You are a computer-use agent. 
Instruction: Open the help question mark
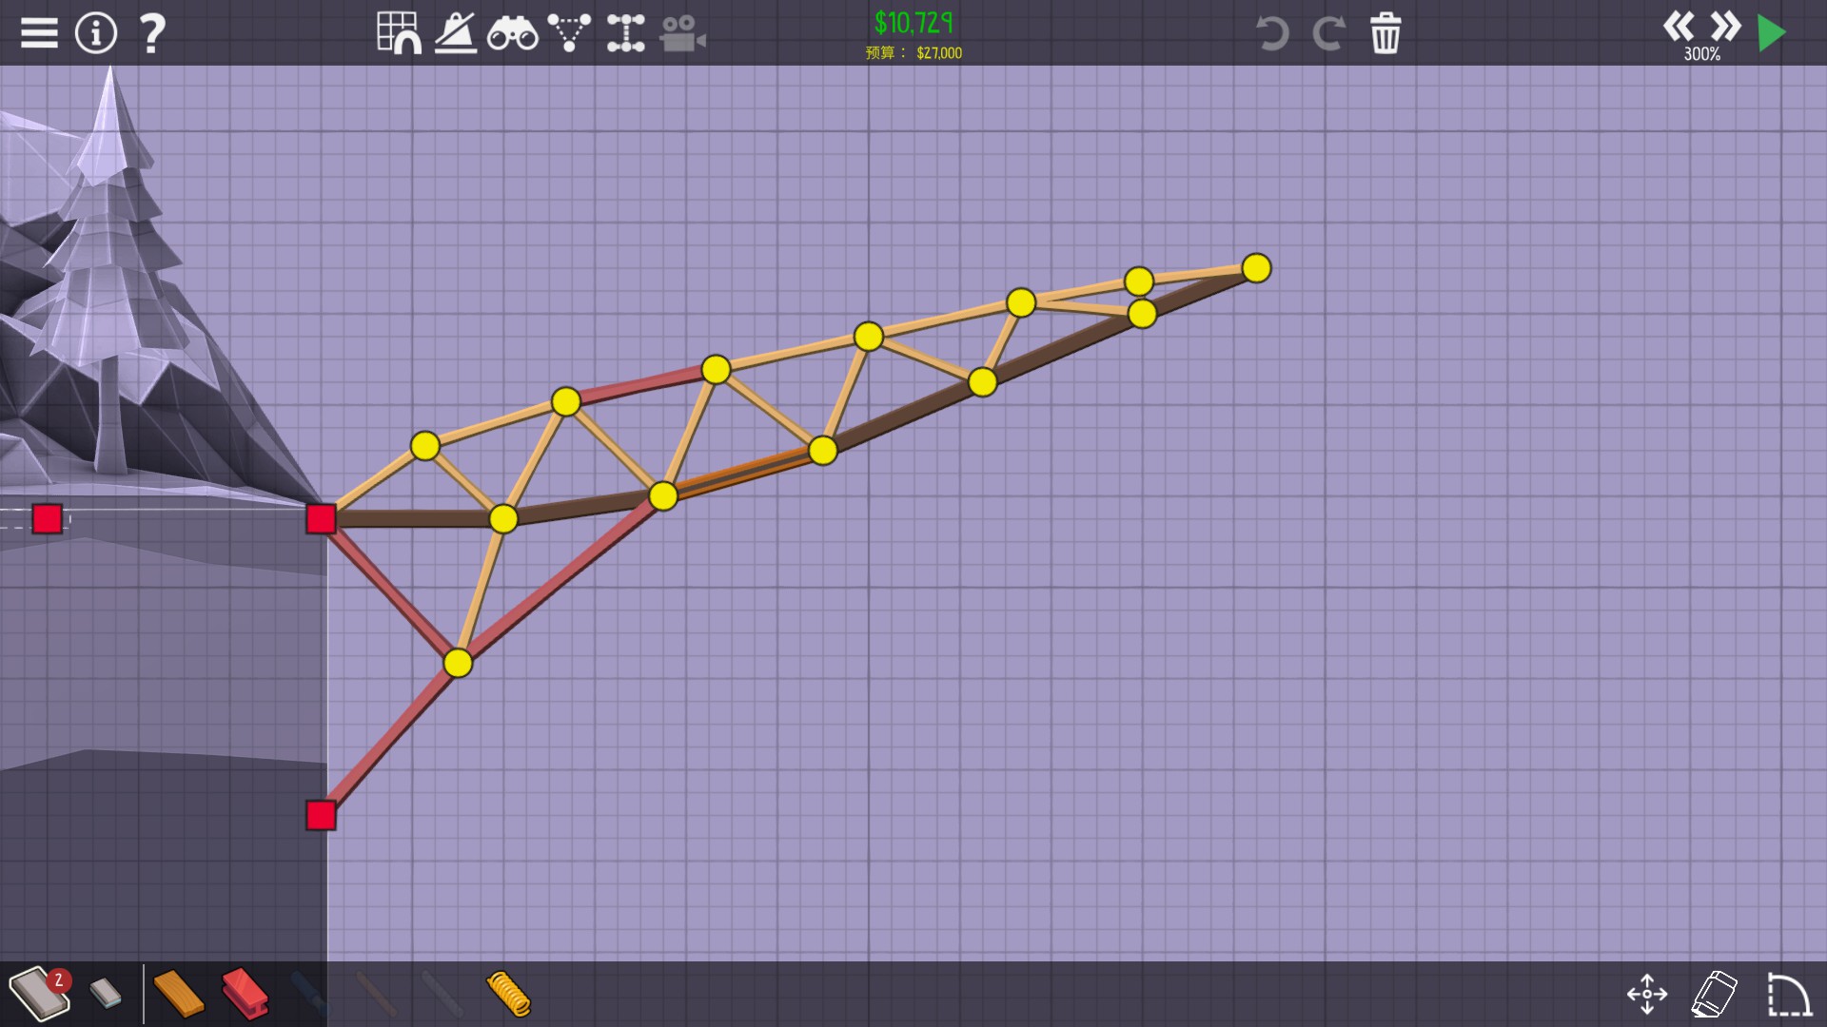pyautogui.click(x=152, y=33)
